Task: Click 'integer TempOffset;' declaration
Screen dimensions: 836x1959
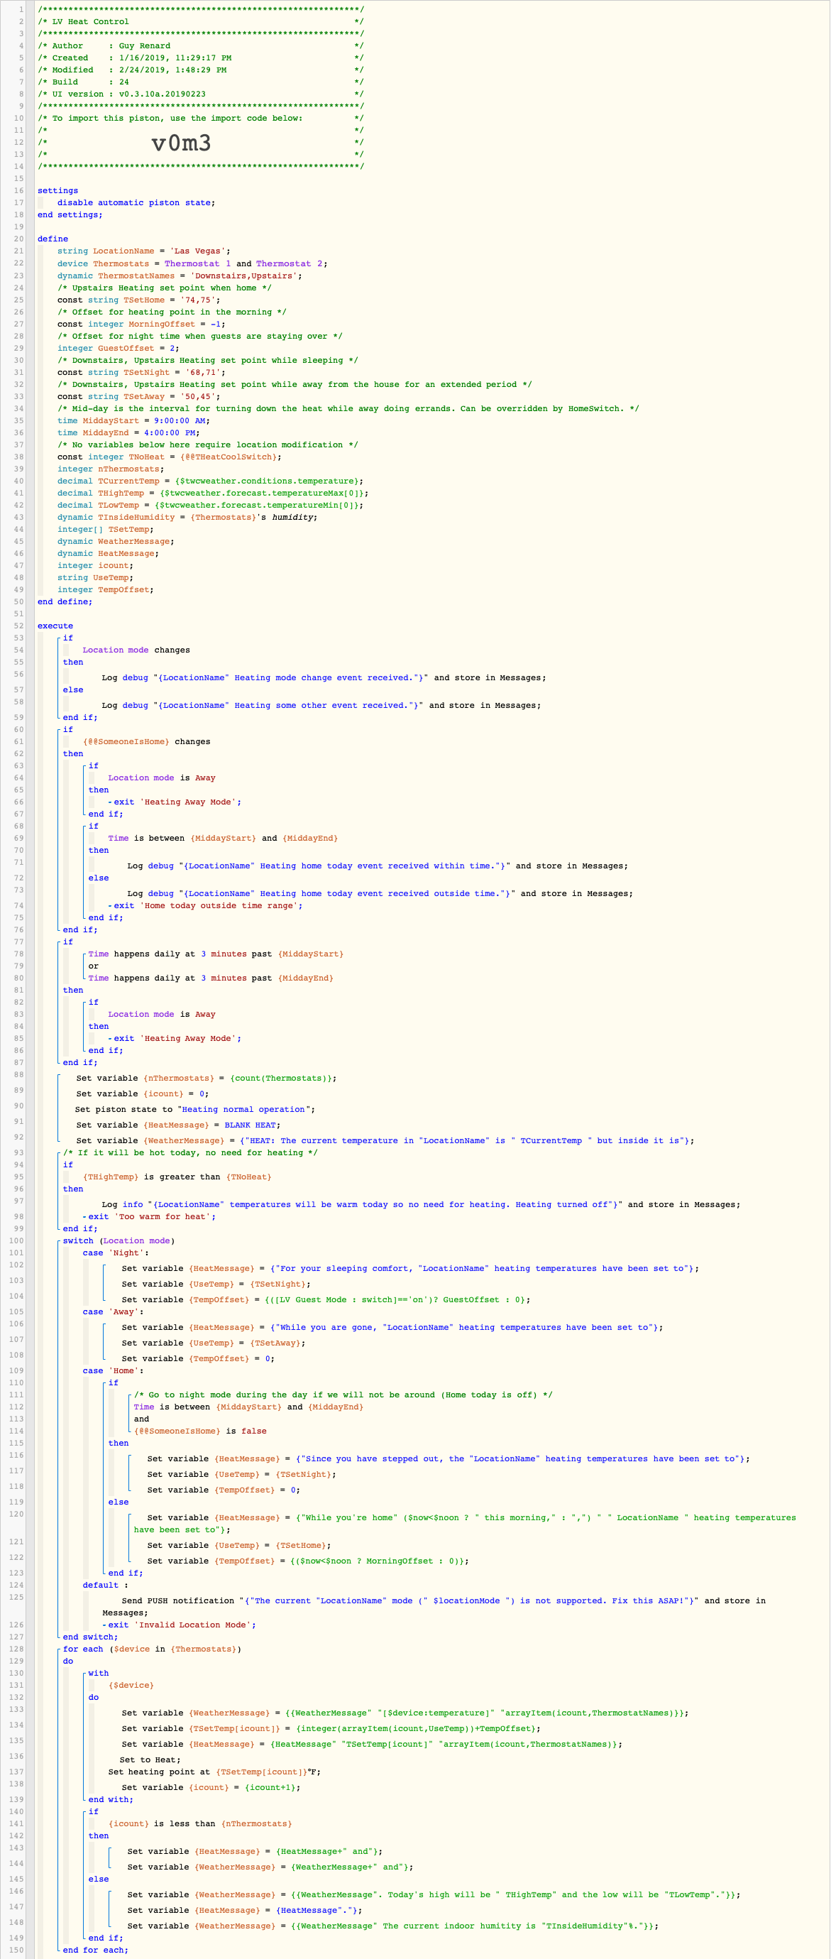Action: (106, 590)
